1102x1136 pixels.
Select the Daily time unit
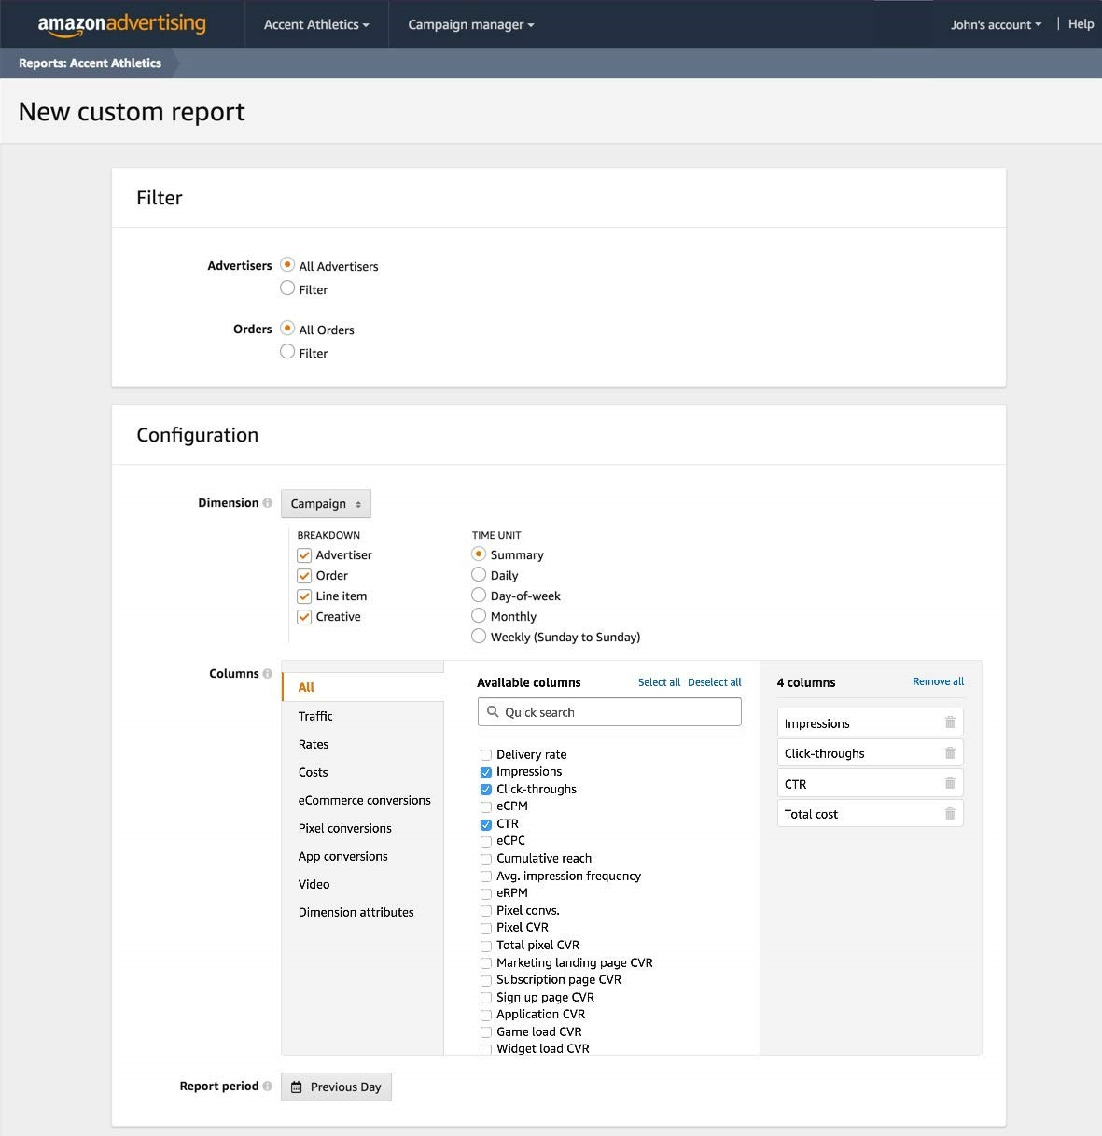[479, 575]
